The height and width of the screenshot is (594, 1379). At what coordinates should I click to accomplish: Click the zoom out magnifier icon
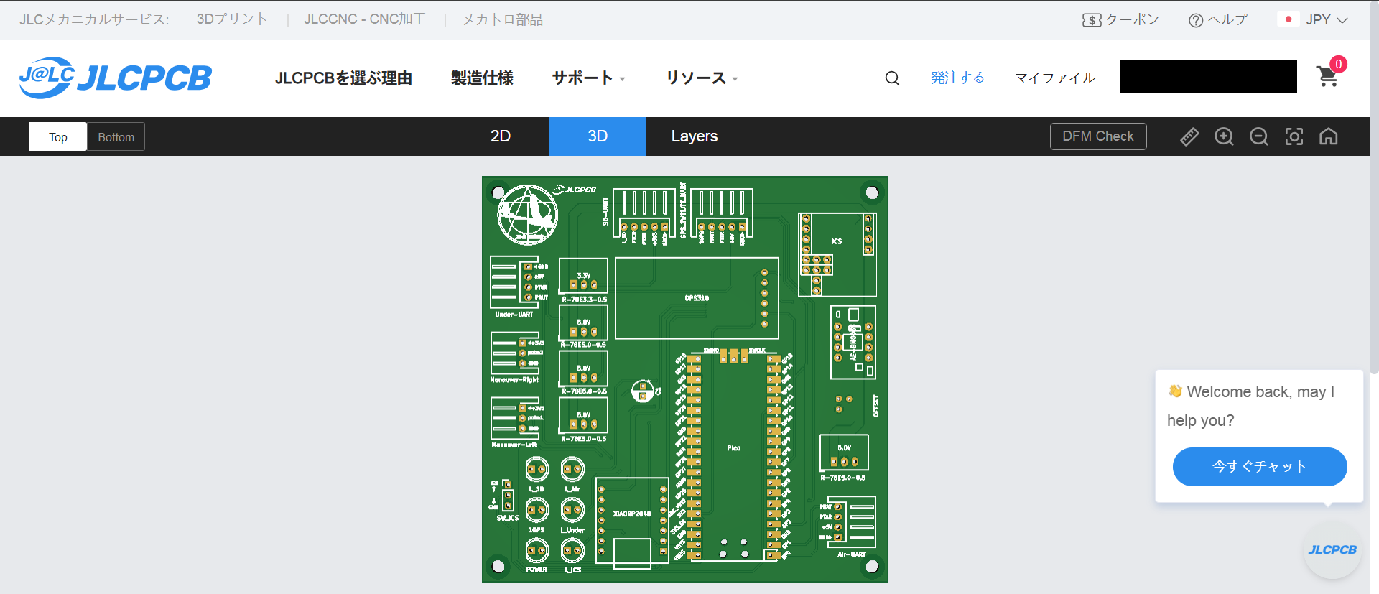[1258, 136]
